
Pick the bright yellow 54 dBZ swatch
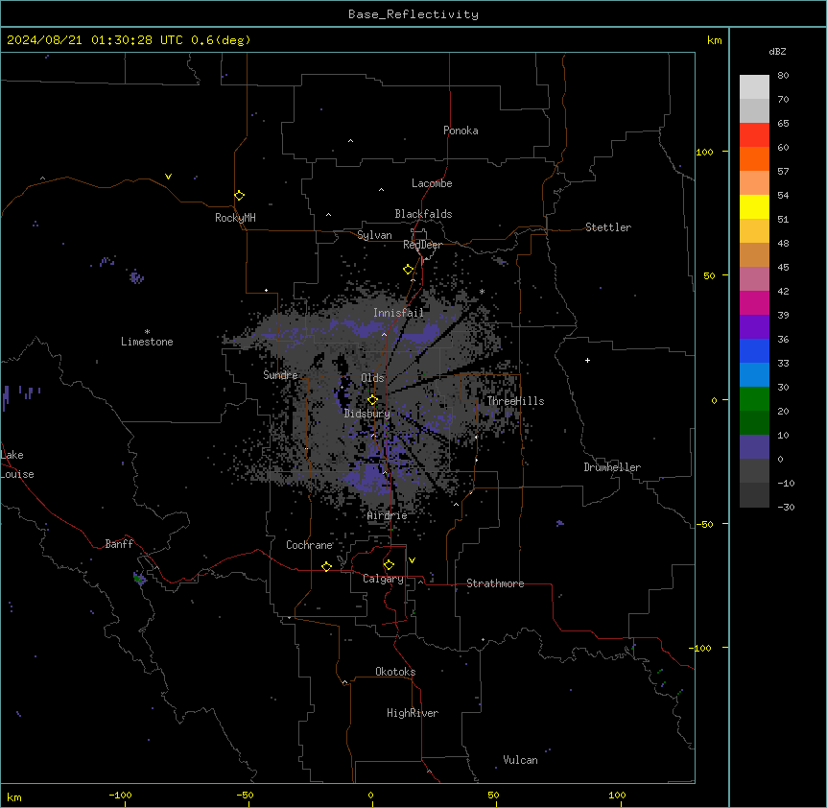coord(754,206)
